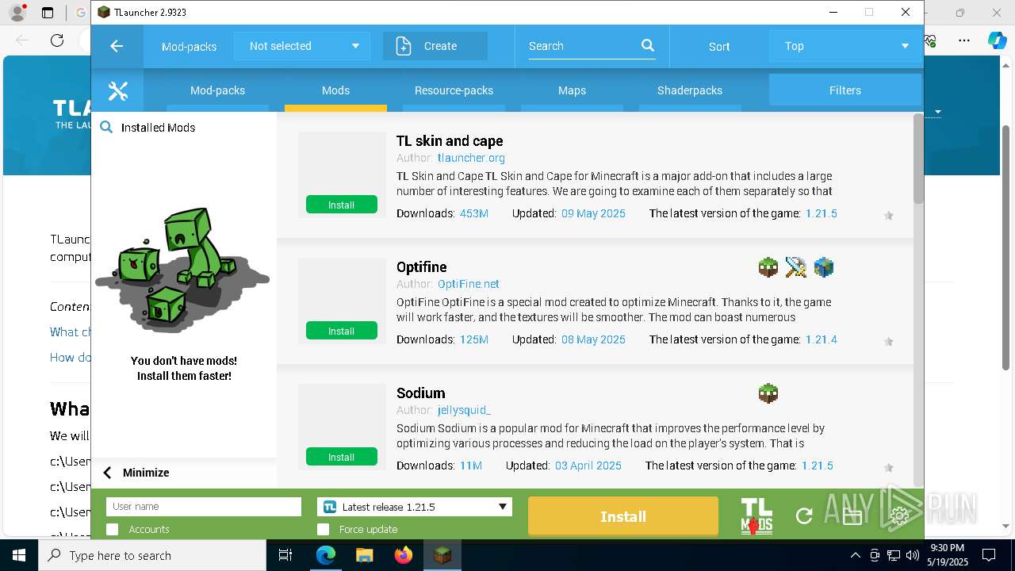
Task: Open the OptiFine.net author link
Action: (x=468, y=284)
